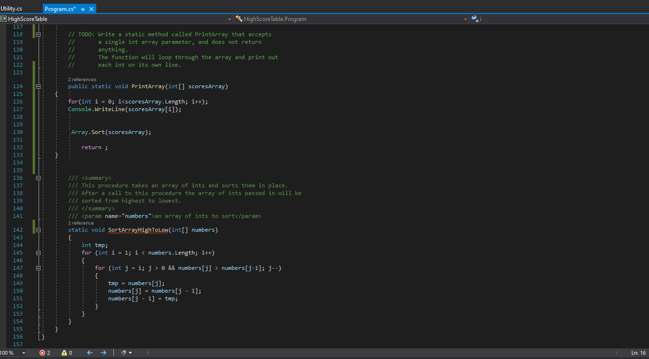
Task: Click the '1 reference' CodeLens link
Action: [x=81, y=223]
